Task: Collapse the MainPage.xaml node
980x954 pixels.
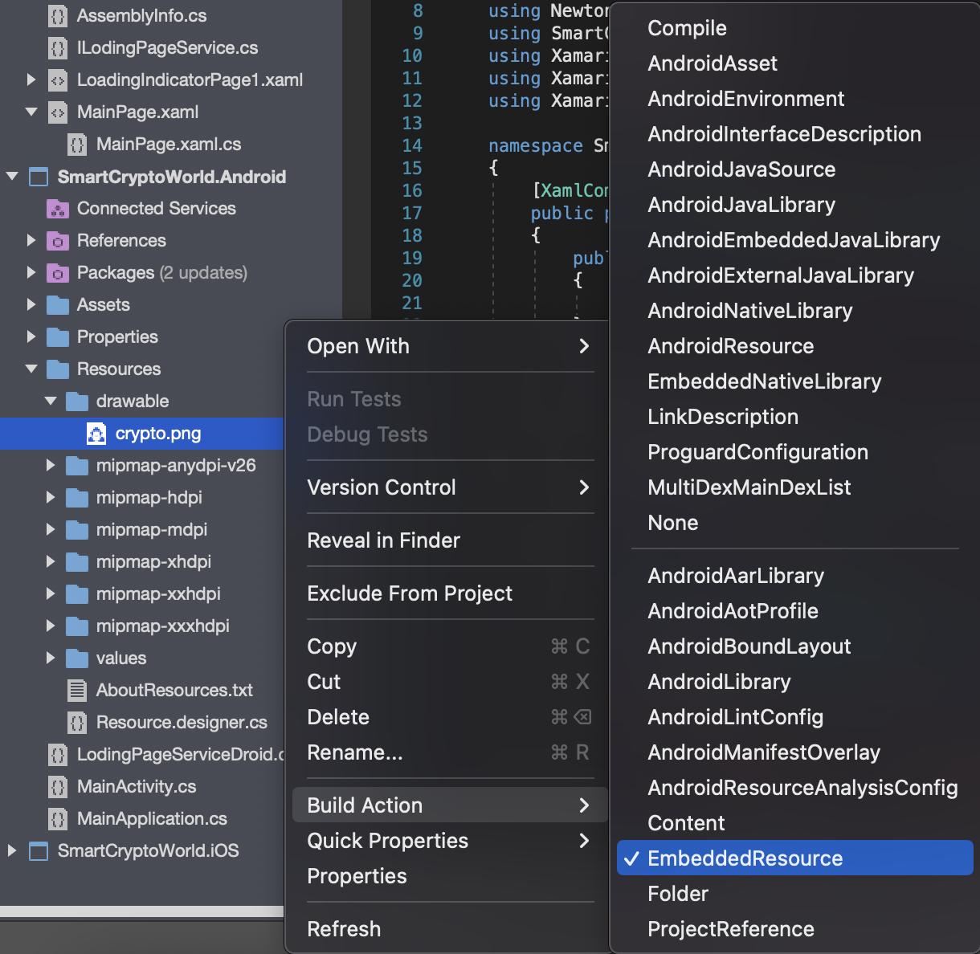Action: (31, 112)
